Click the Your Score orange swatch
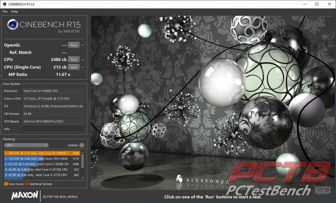 point(6,184)
